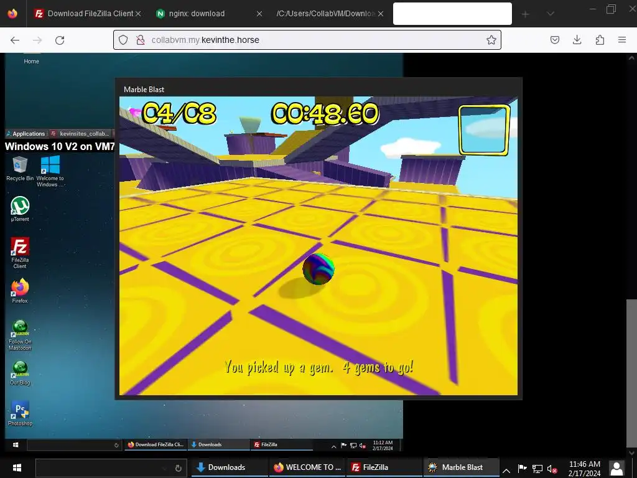The image size is (637, 478).
Task: Open the /C:/Users/CollabVM/Downloa tab
Action: (x=330, y=14)
